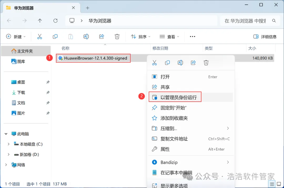Choose 打开 from the context menu

(191, 77)
